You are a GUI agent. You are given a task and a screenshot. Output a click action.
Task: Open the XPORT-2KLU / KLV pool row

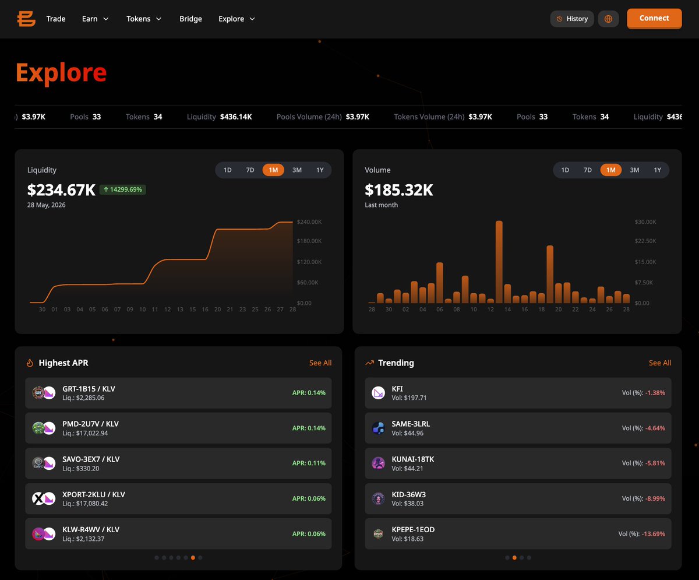(178, 498)
